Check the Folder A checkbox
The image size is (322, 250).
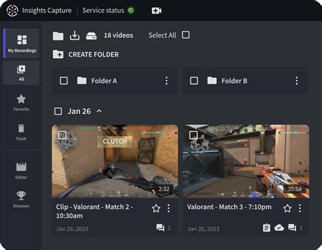point(64,81)
